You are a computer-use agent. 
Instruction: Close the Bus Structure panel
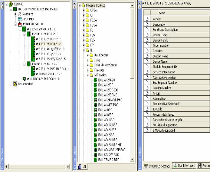click(2, 3)
